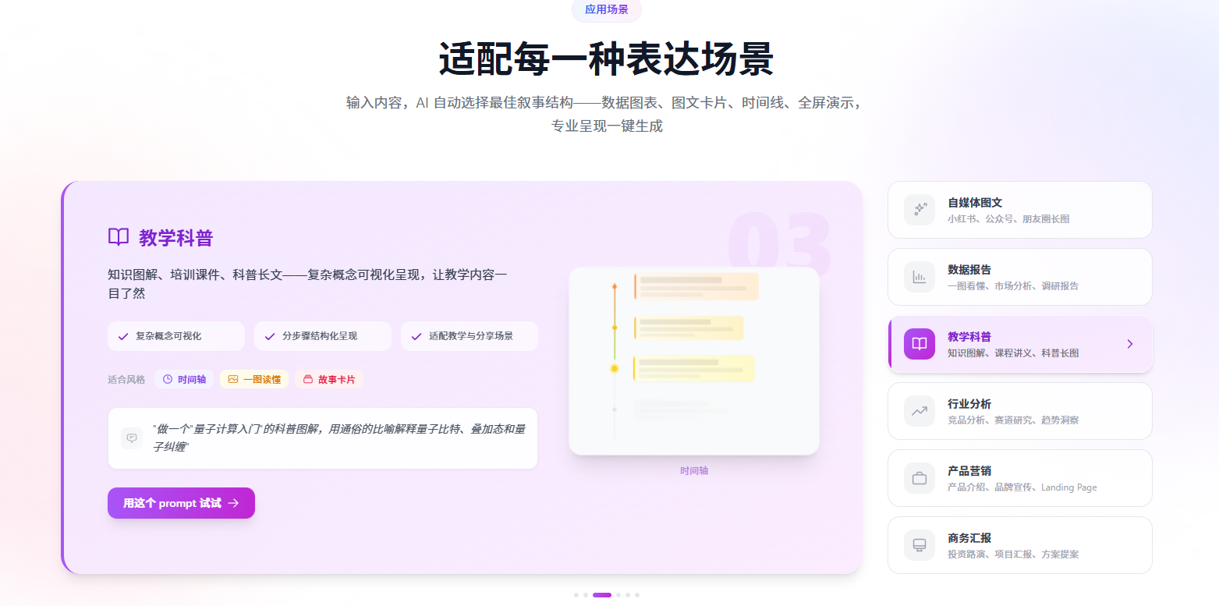Click the bar chart icon for 数据报告
This screenshot has height=606, width=1219.
point(920,277)
